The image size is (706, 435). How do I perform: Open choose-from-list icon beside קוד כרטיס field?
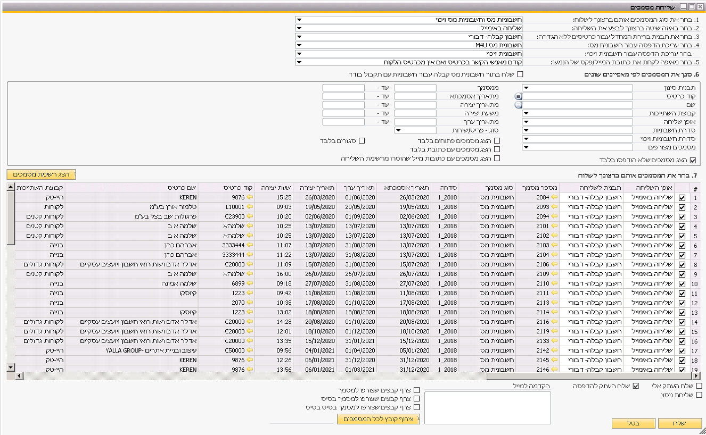coord(518,96)
